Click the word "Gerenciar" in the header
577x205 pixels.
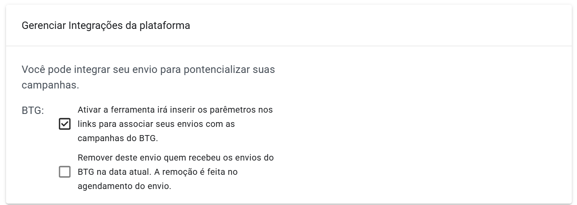(44, 25)
